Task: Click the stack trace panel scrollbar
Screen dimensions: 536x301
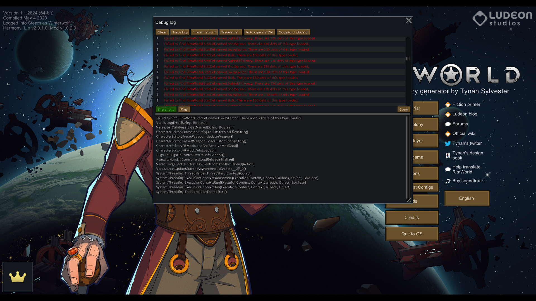Action: coord(408,157)
